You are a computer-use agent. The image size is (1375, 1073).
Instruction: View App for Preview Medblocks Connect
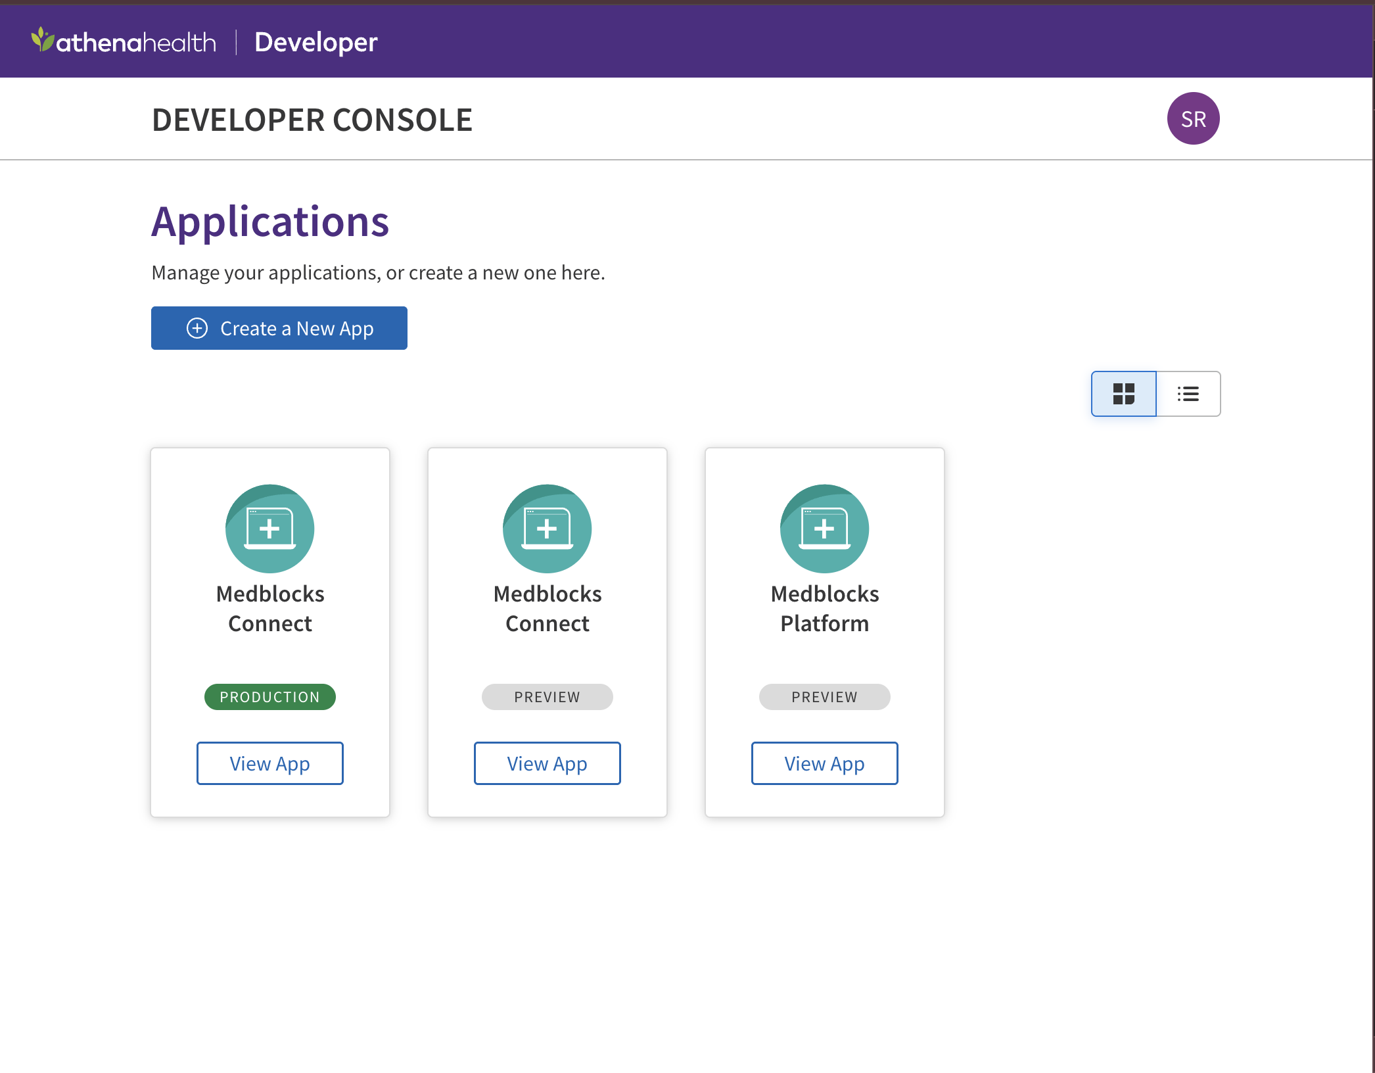[x=548, y=763]
